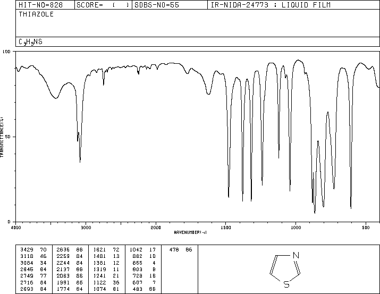Click the 1481 peak table entry
This screenshot has width=380, height=294.
(x=106, y=256)
